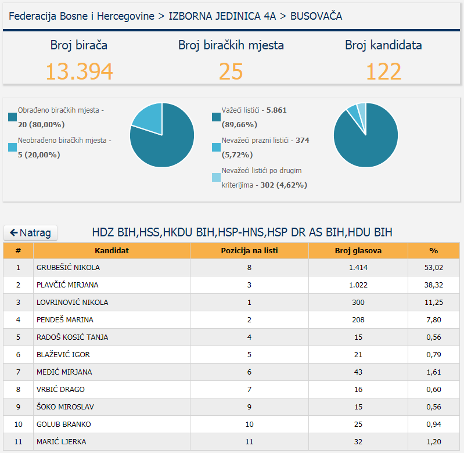Viewport: 464px width, 453px height.
Task: Click the polling stations pie chart
Action: coord(162,135)
